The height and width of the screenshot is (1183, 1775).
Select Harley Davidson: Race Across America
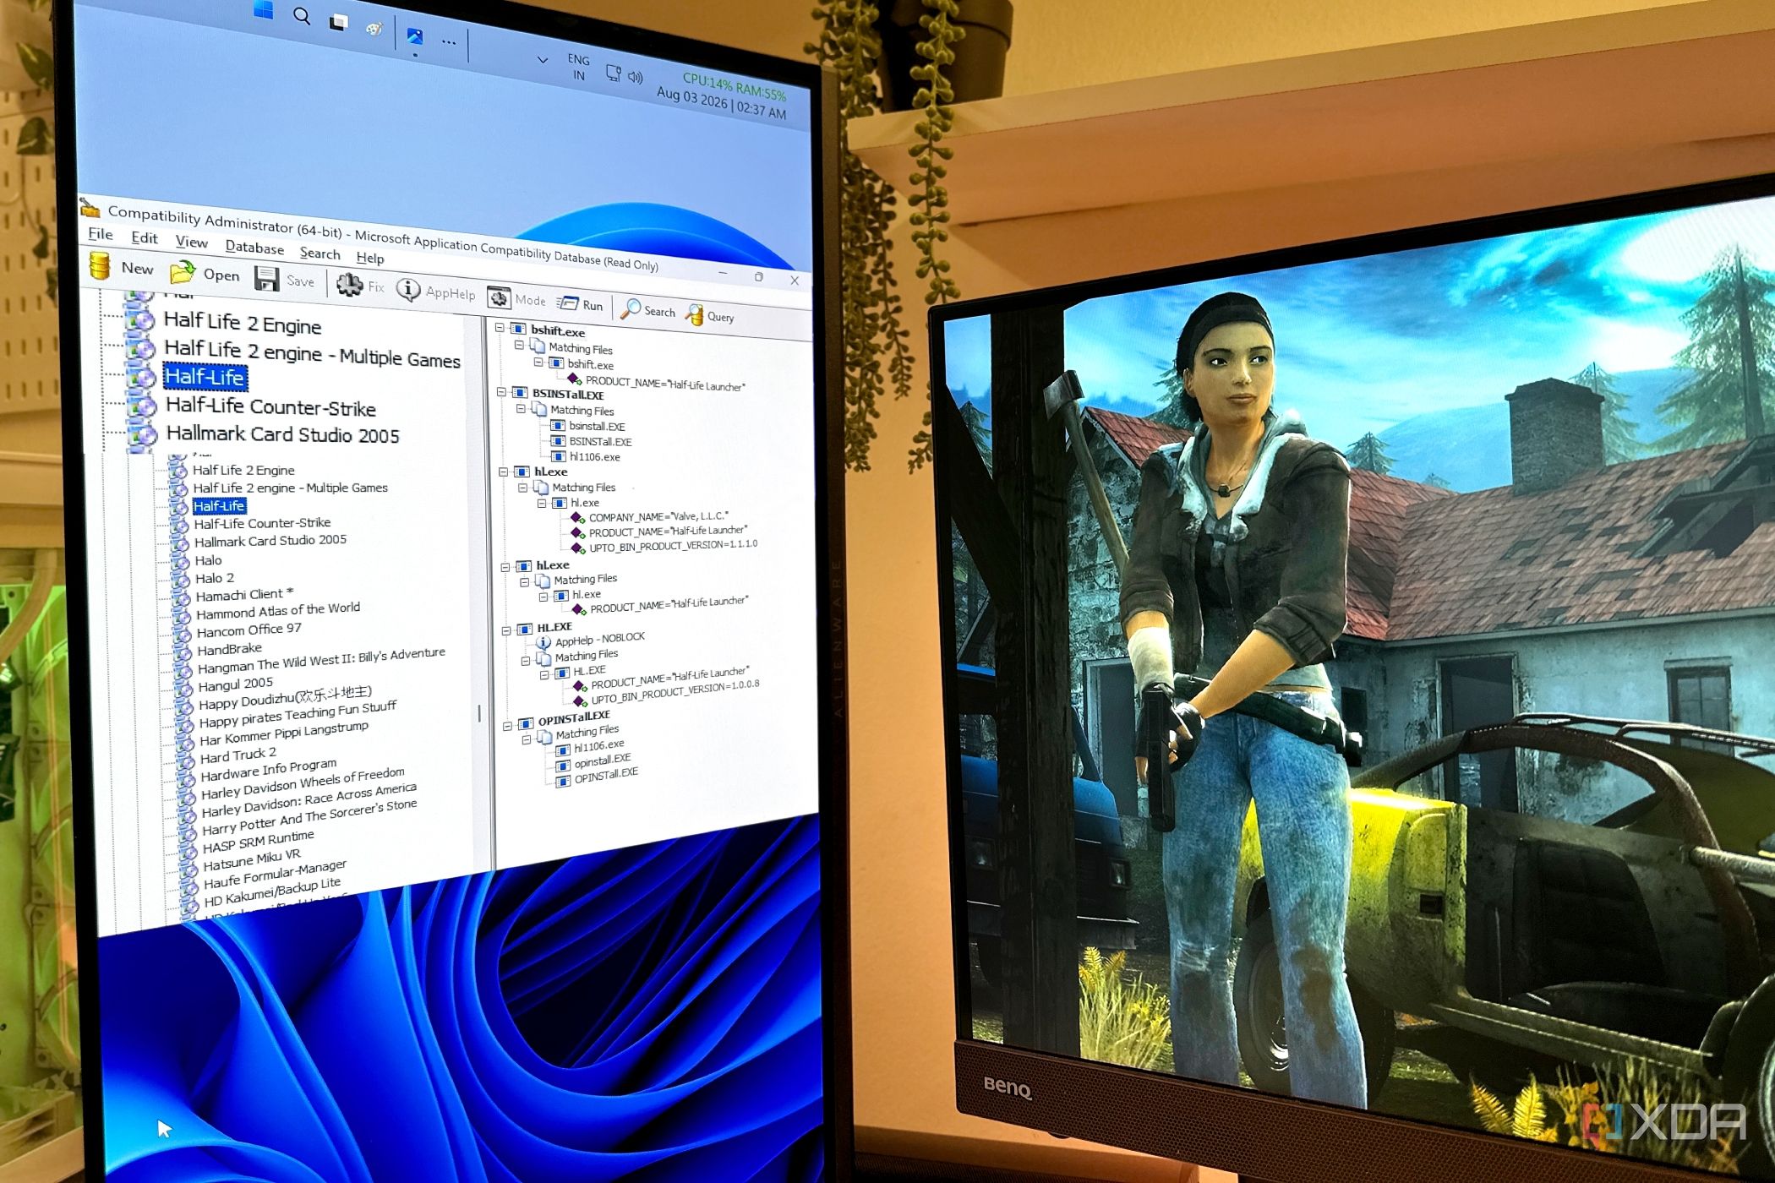(309, 800)
